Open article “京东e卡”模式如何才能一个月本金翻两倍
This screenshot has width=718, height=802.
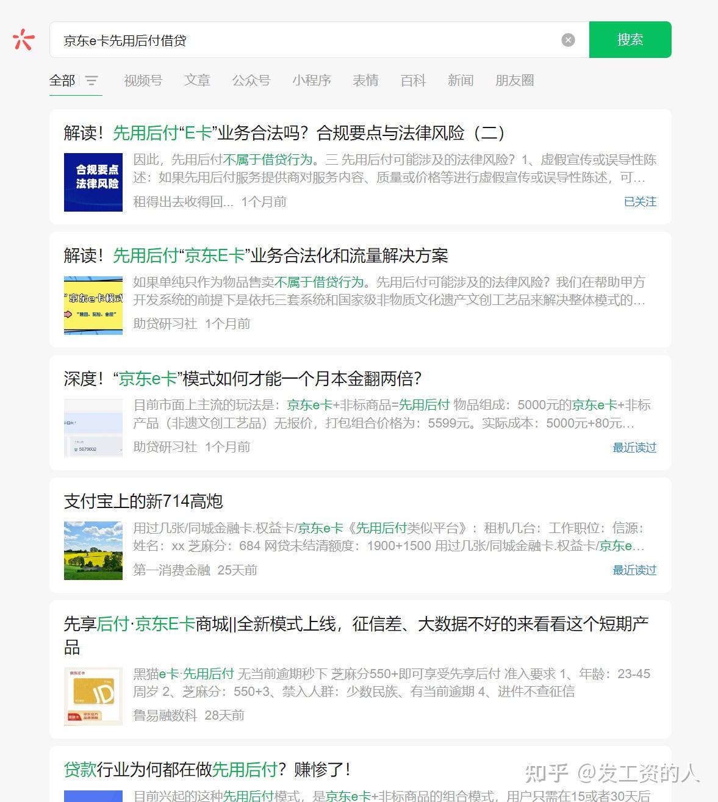point(243,379)
